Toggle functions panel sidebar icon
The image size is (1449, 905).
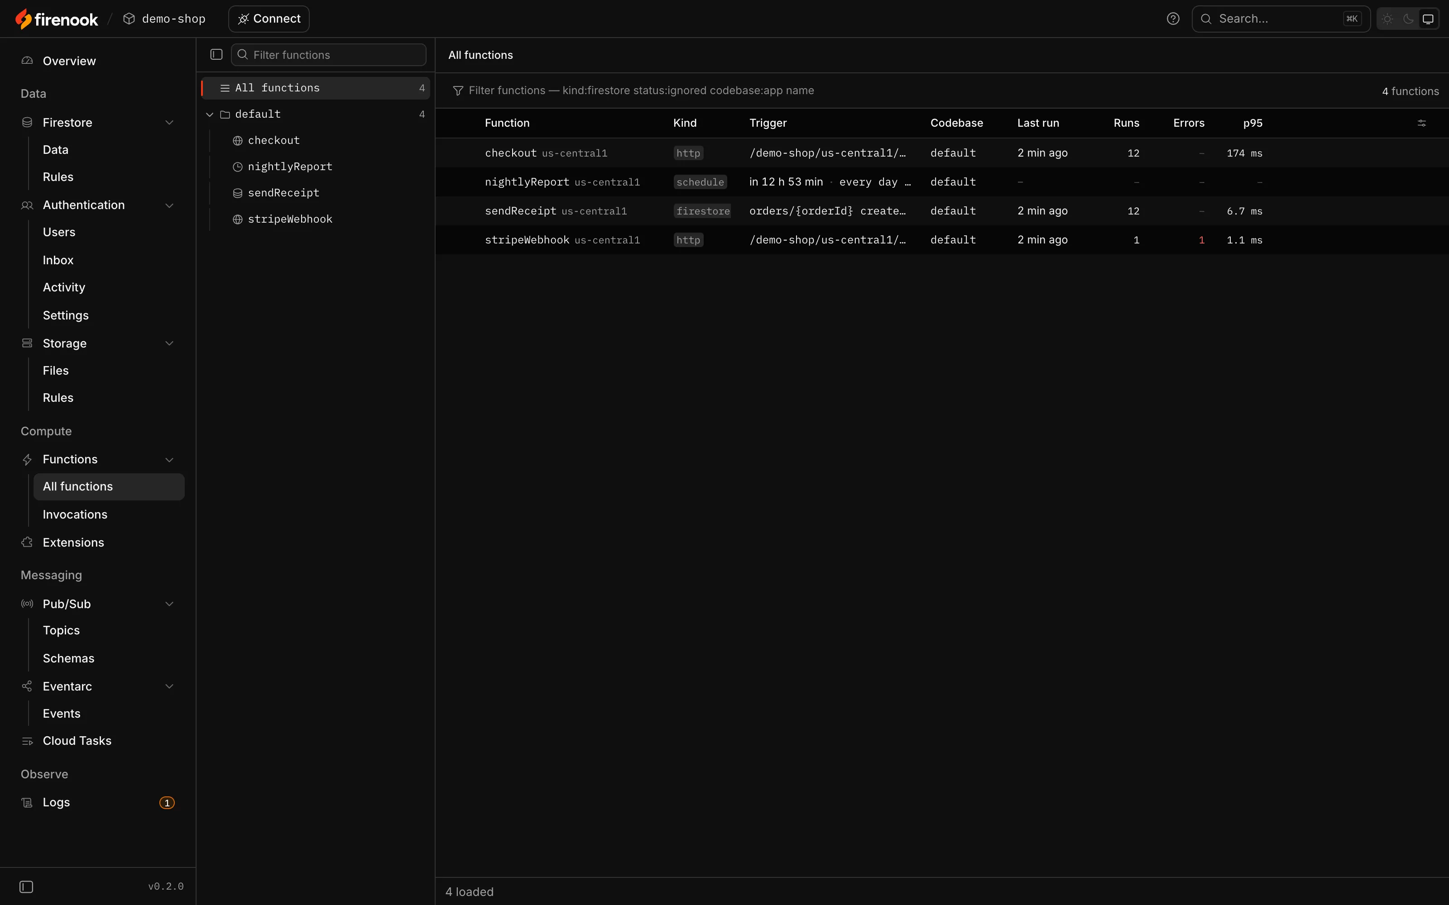click(x=216, y=54)
